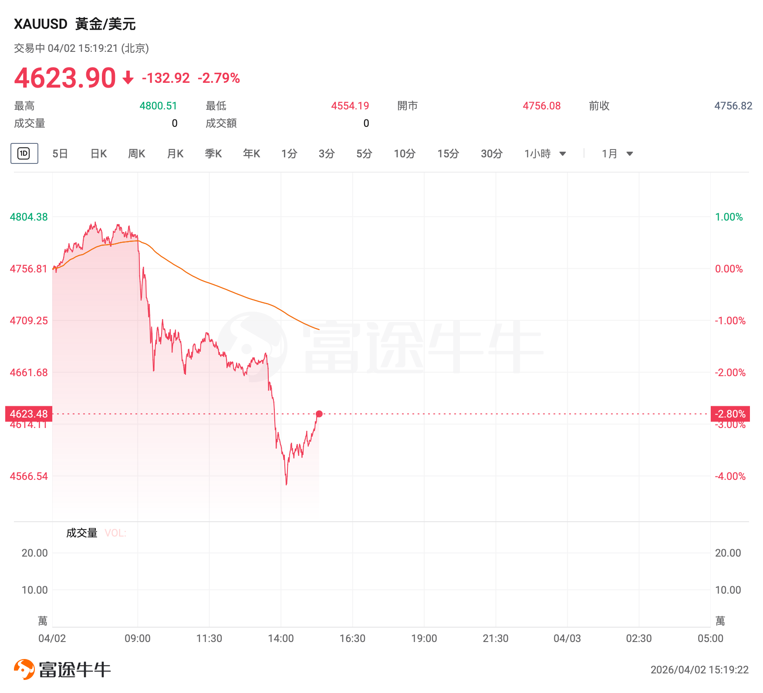
Task: Select the 月K monthly chart tab
Action: [175, 154]
